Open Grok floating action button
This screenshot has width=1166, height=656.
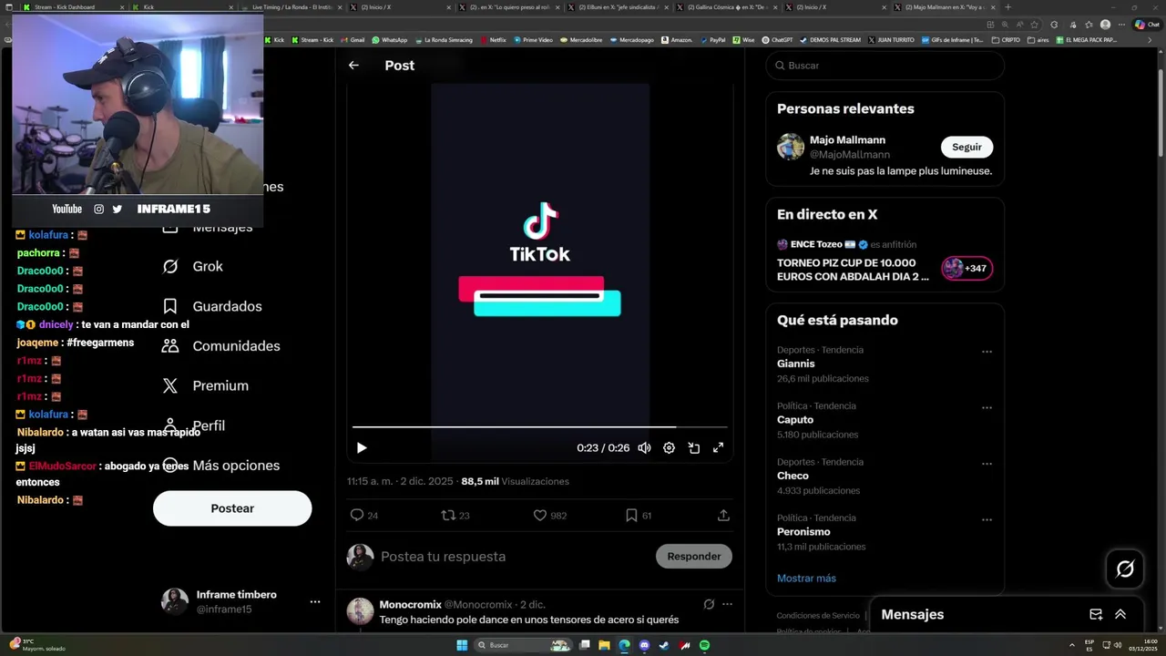(1125, 569)
